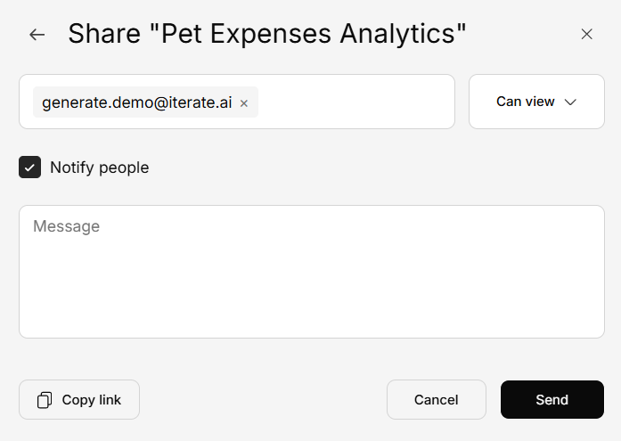
Task: Toggle notifications via the Notify people label
Action: 99,167
